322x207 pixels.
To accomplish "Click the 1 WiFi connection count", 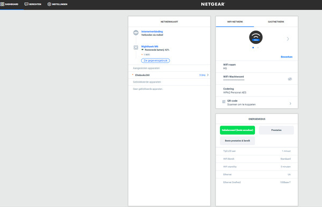I will pyautogui.click(x=147, y=55).
